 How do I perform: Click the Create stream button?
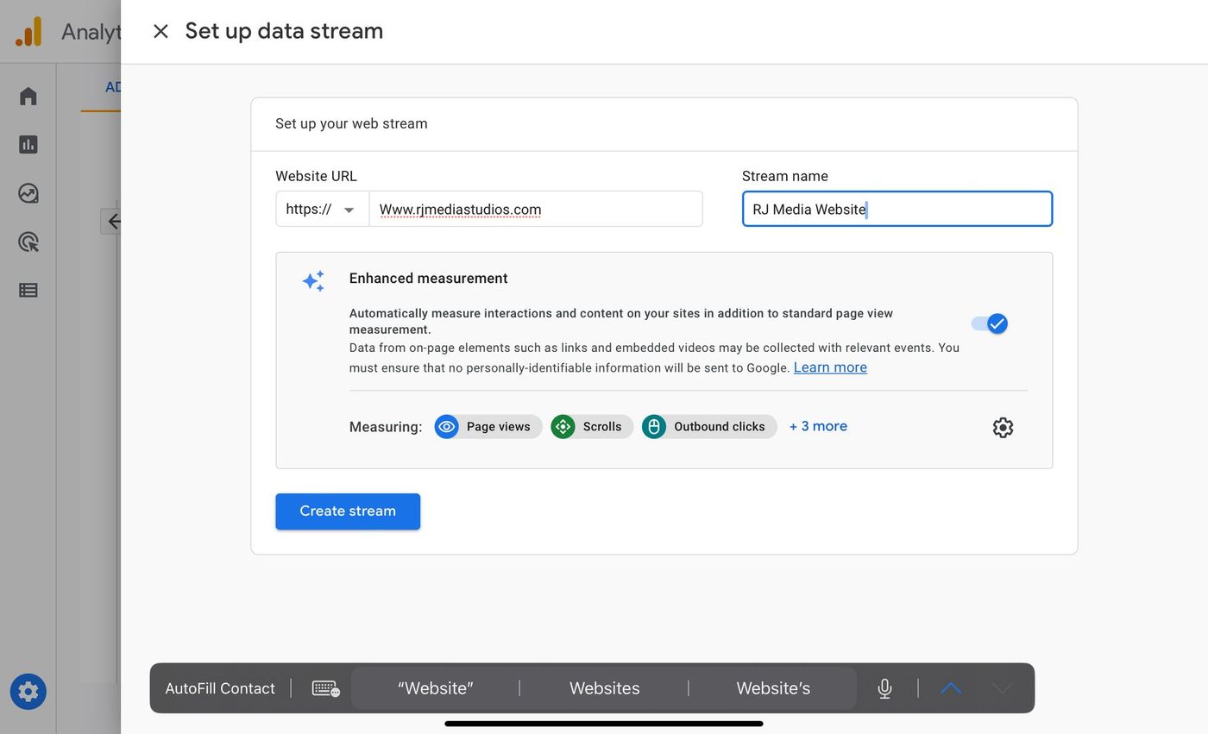coord(348,511)
